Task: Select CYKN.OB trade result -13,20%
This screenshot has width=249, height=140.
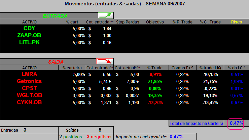Action: click(155, 102)
